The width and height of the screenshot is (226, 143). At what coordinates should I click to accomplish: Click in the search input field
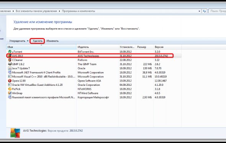click(217, 11)
